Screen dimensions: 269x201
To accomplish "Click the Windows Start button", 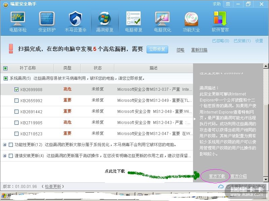I will [8, 196].
